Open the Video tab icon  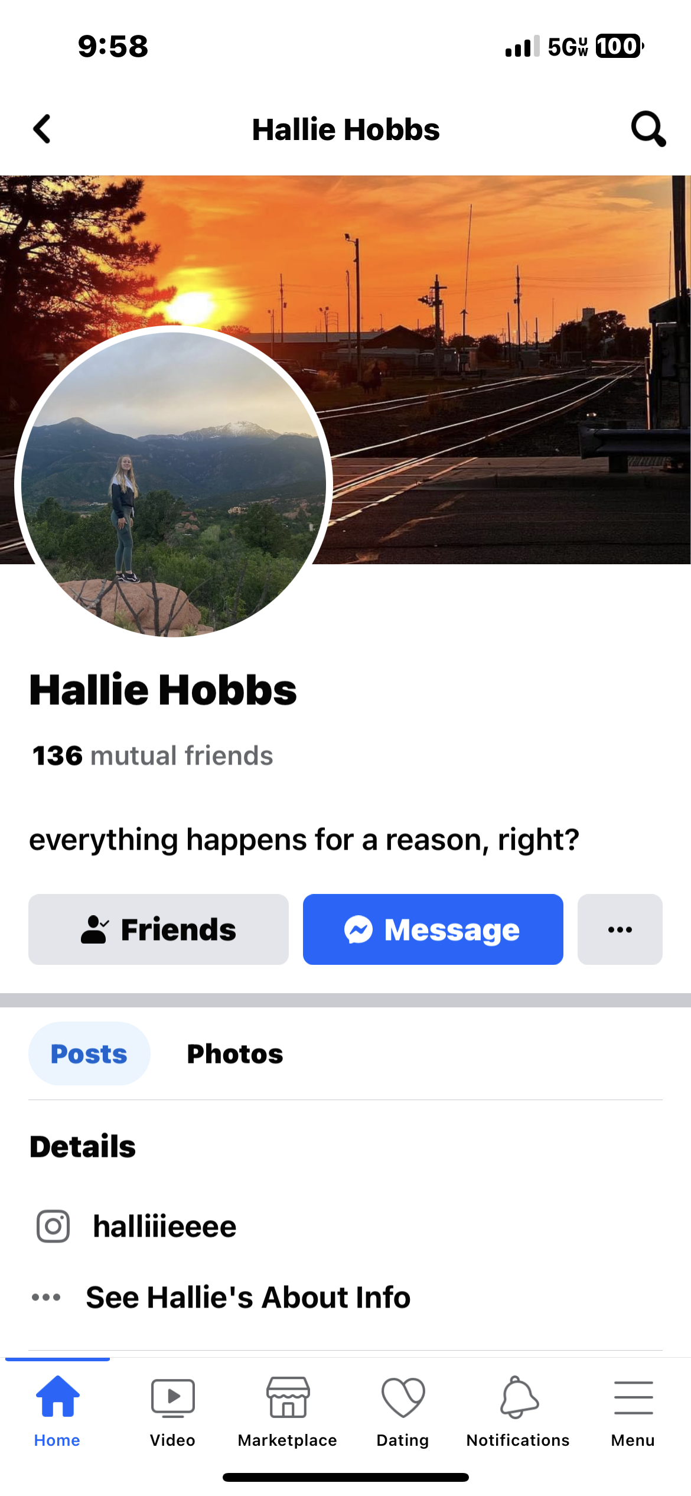click(172, 1398)
